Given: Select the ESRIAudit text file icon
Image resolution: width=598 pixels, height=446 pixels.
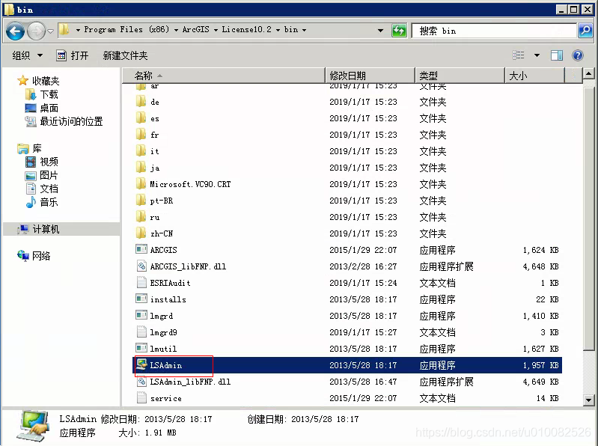Looking at the screenshot, I should click(x=141, y=282).
